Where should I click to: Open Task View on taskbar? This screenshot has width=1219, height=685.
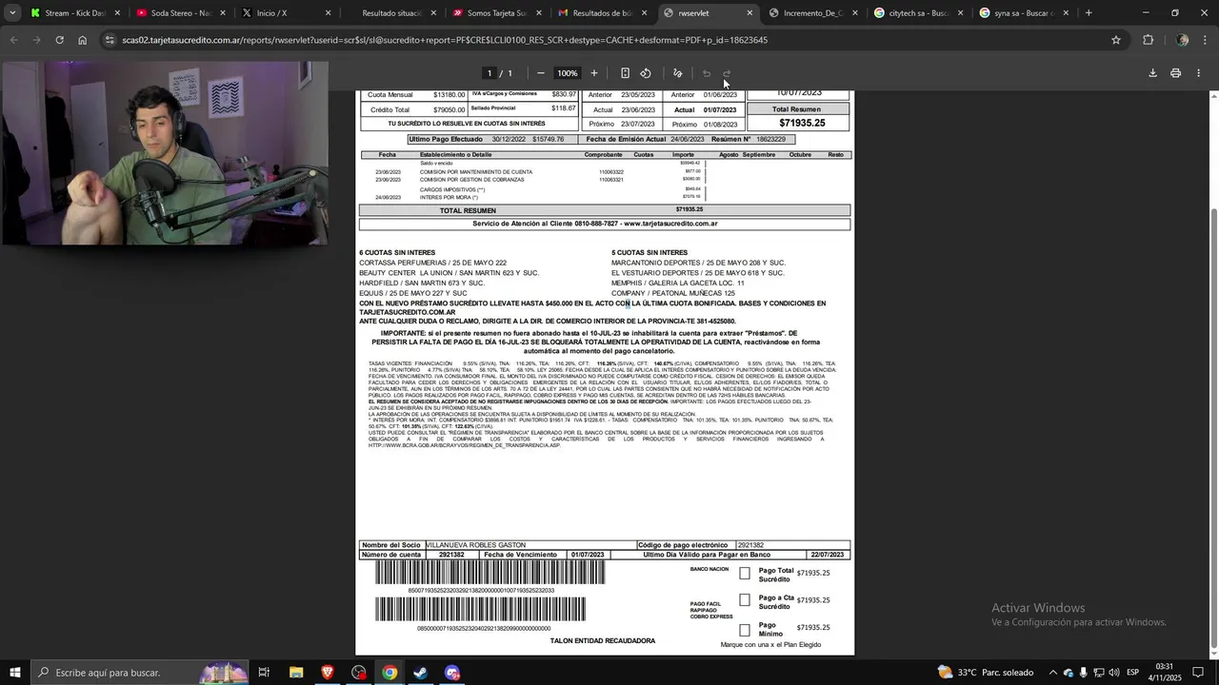(x=265, y=673)
